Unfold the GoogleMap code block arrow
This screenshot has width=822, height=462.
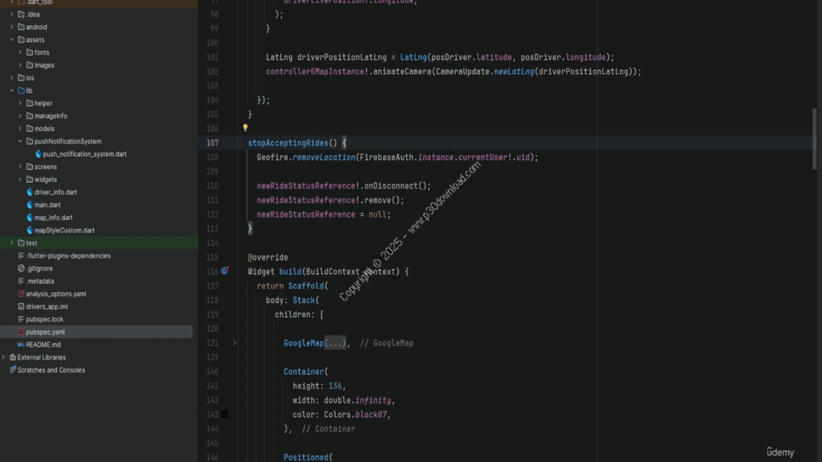click(x=234, y=343)
